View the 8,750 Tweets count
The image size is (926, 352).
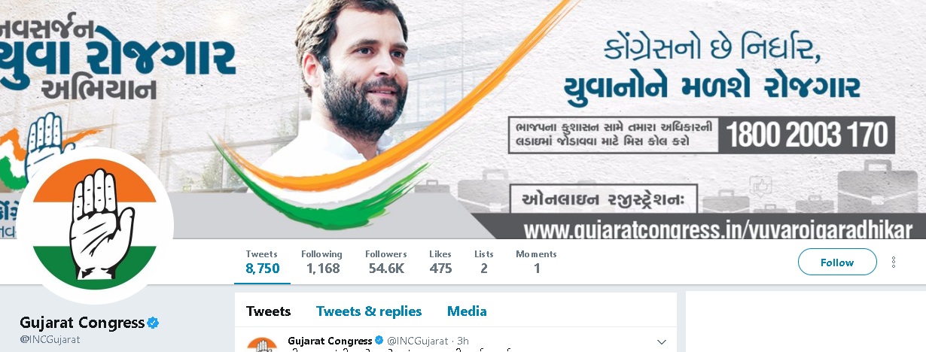(x=262, y=261)
